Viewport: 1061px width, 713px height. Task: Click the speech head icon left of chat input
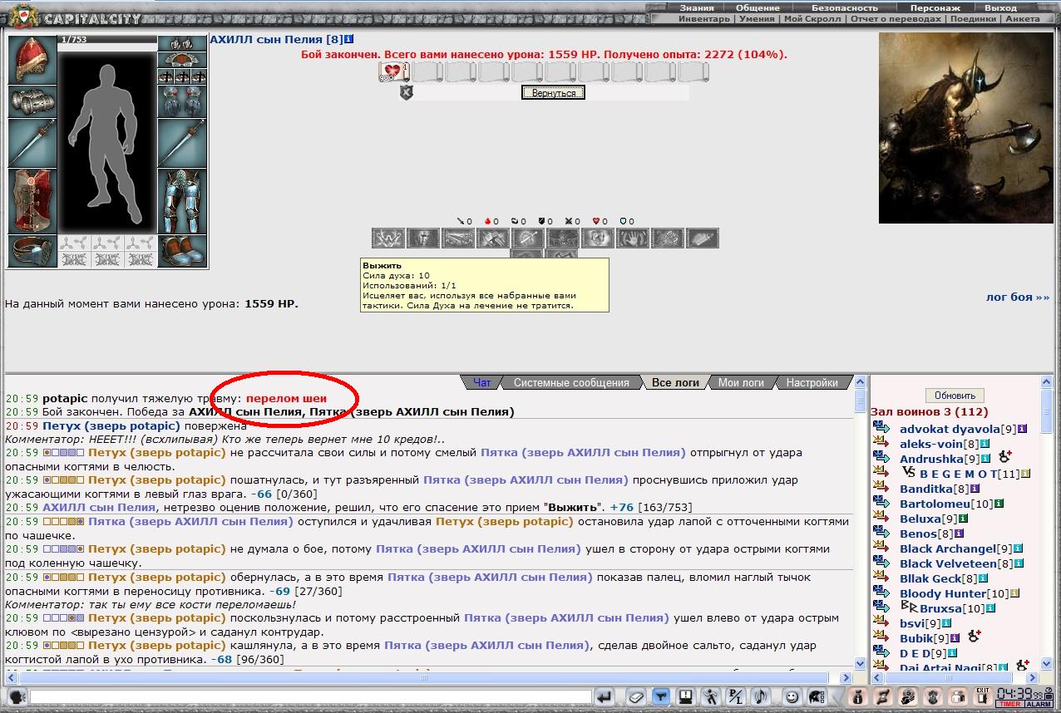[16, 696]
